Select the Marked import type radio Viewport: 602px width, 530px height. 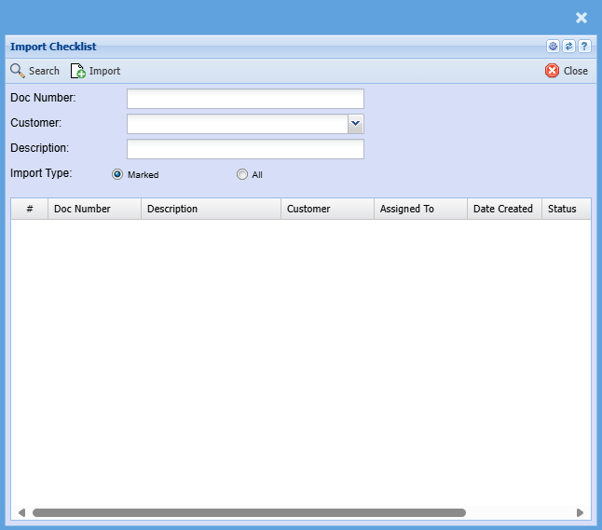click(x=117, y=174)
